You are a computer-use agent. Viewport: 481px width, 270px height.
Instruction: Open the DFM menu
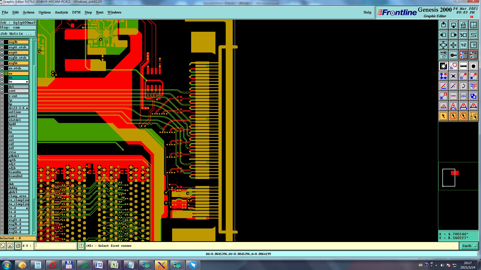[76, 12]
